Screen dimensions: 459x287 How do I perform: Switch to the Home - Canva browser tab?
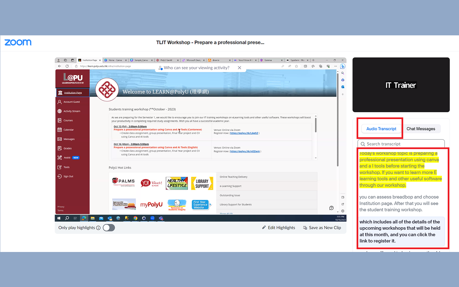tap(115, 60)
